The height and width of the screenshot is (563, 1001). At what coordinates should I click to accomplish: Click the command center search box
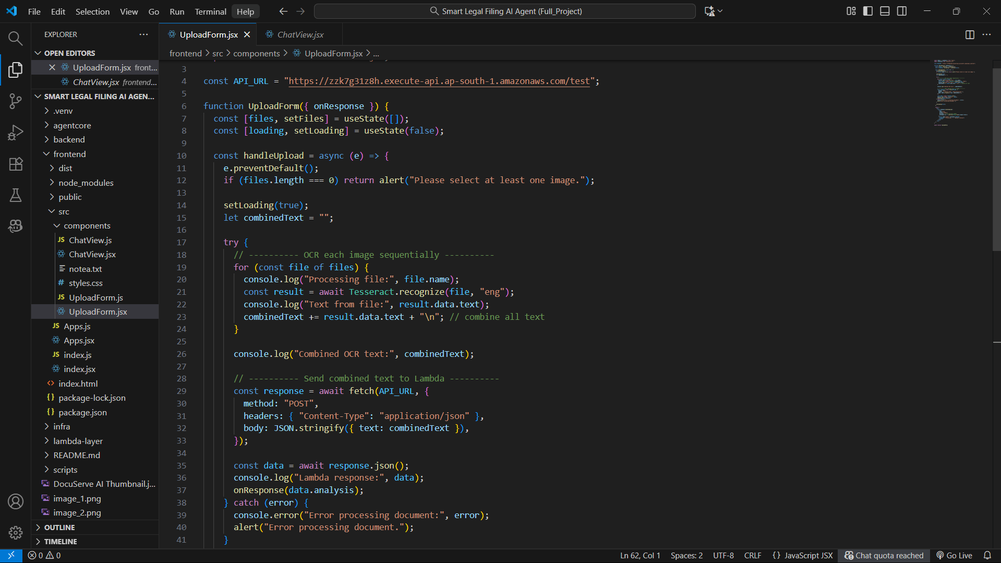tap(505, 11)
